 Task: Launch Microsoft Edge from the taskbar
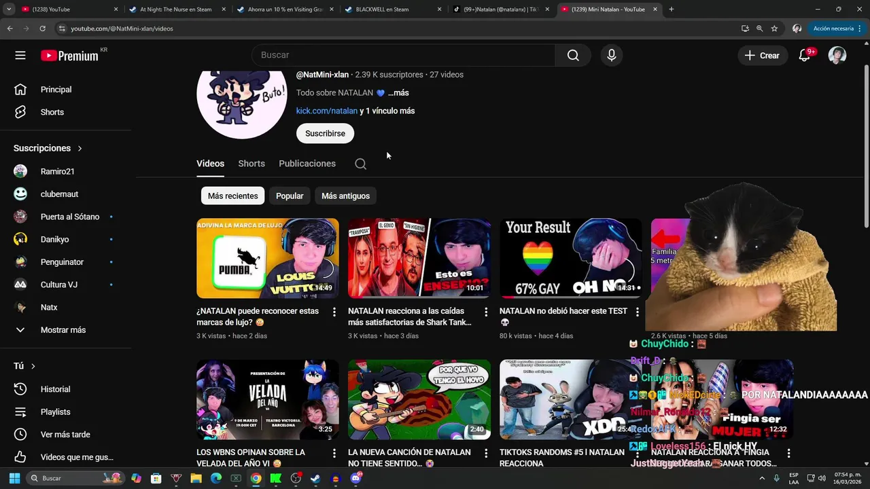coord(215,478)
